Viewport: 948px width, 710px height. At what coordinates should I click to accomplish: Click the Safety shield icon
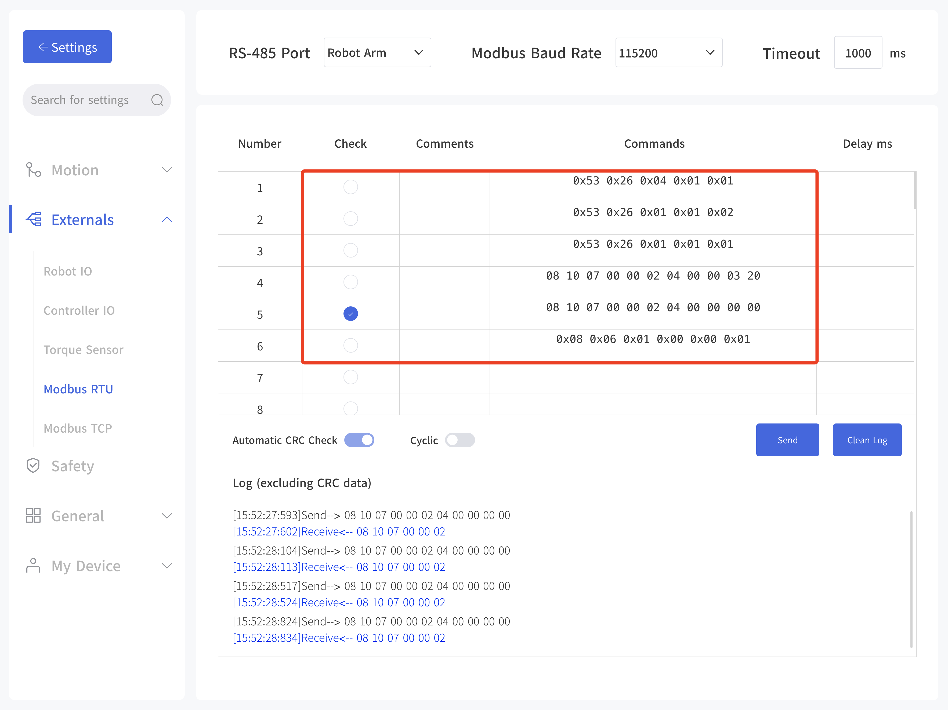[33, 466]
